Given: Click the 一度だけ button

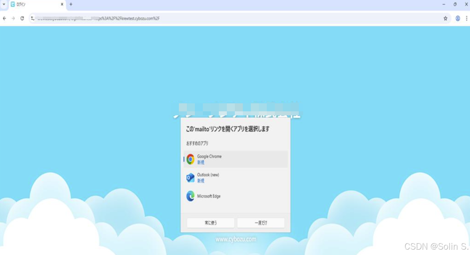Looking at the screenshot, I should pos(261,223).
